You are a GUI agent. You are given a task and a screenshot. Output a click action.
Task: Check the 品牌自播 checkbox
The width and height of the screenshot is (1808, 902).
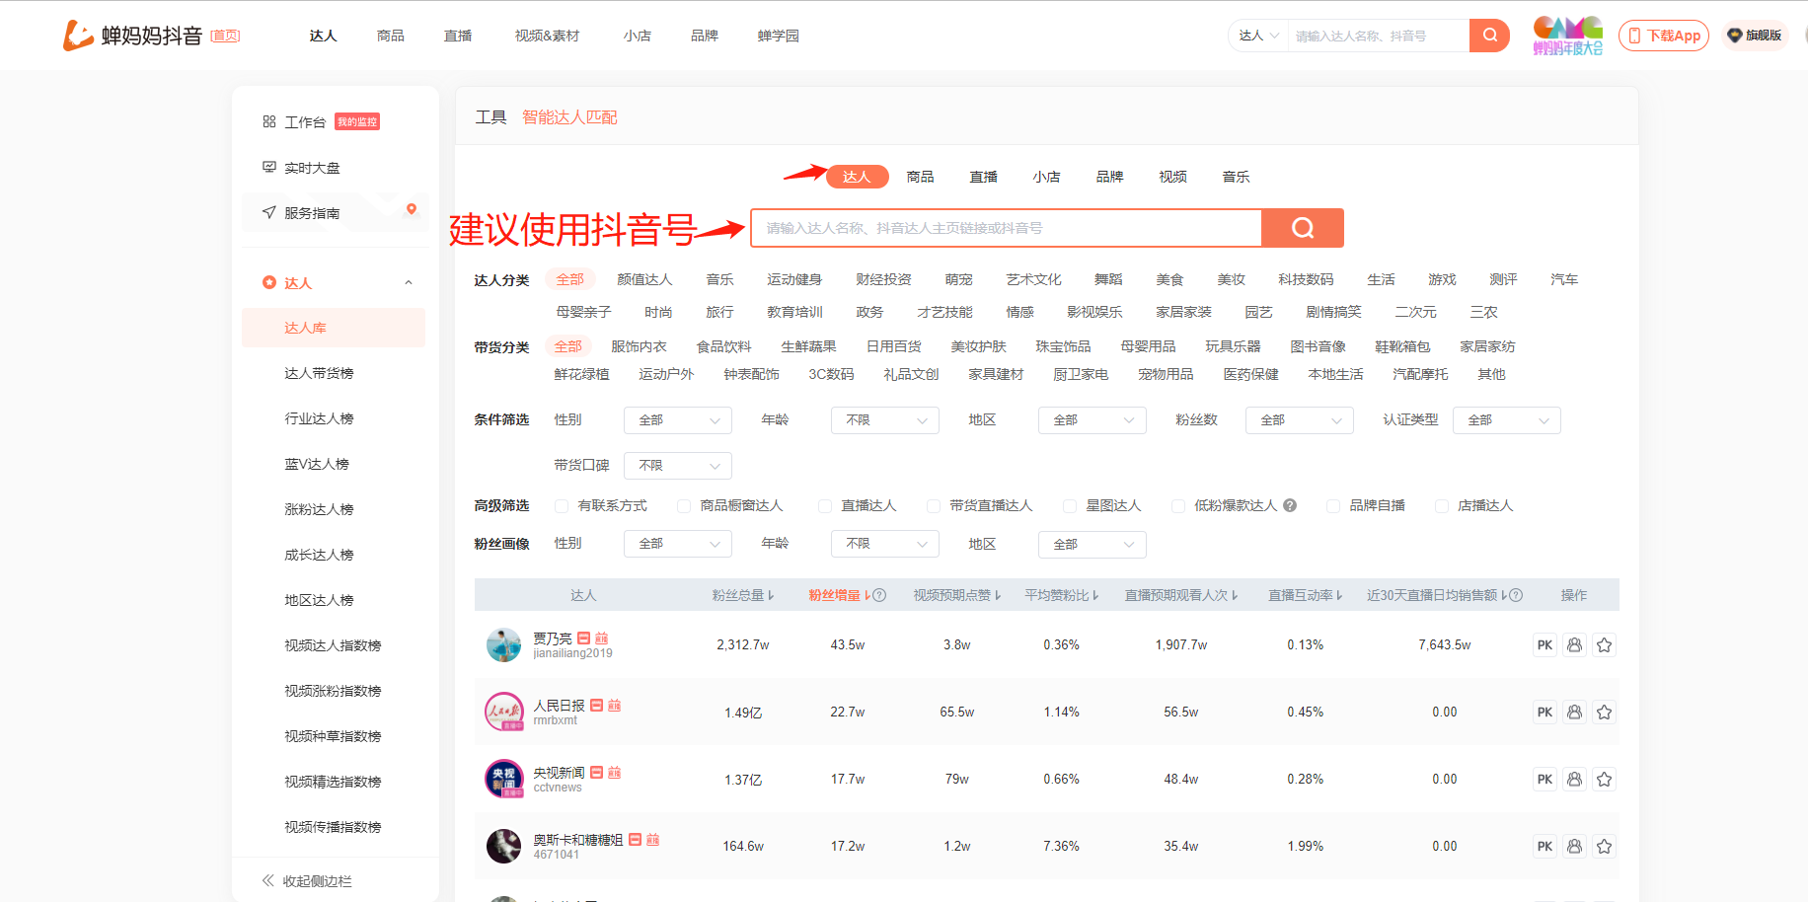1332,505
